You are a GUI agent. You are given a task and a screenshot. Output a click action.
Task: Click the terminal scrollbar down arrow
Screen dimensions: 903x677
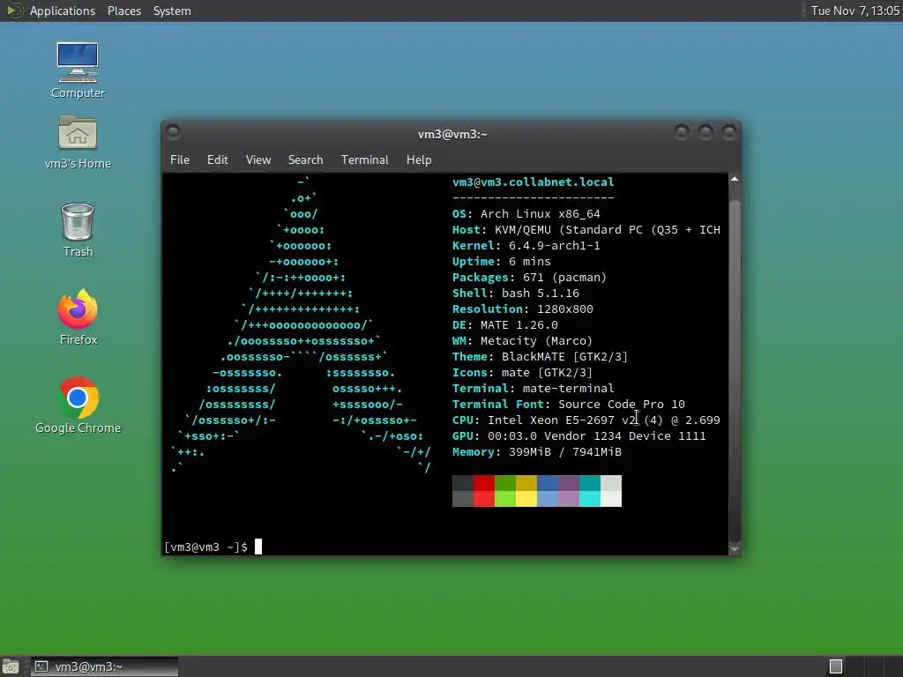click(735, 549)
